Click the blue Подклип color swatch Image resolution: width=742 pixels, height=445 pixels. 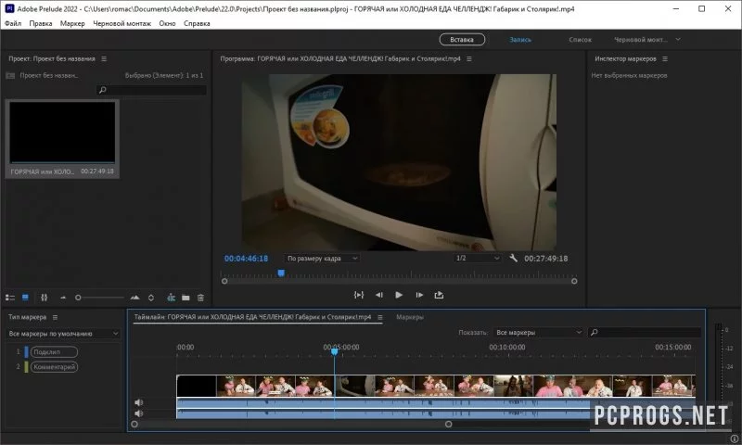26,352
